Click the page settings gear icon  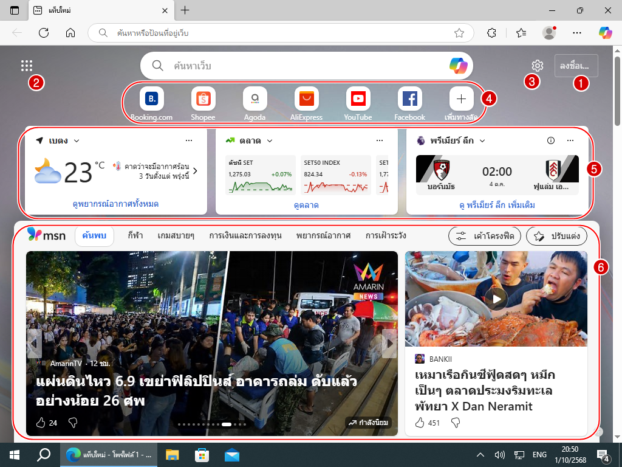click(537, 66)
